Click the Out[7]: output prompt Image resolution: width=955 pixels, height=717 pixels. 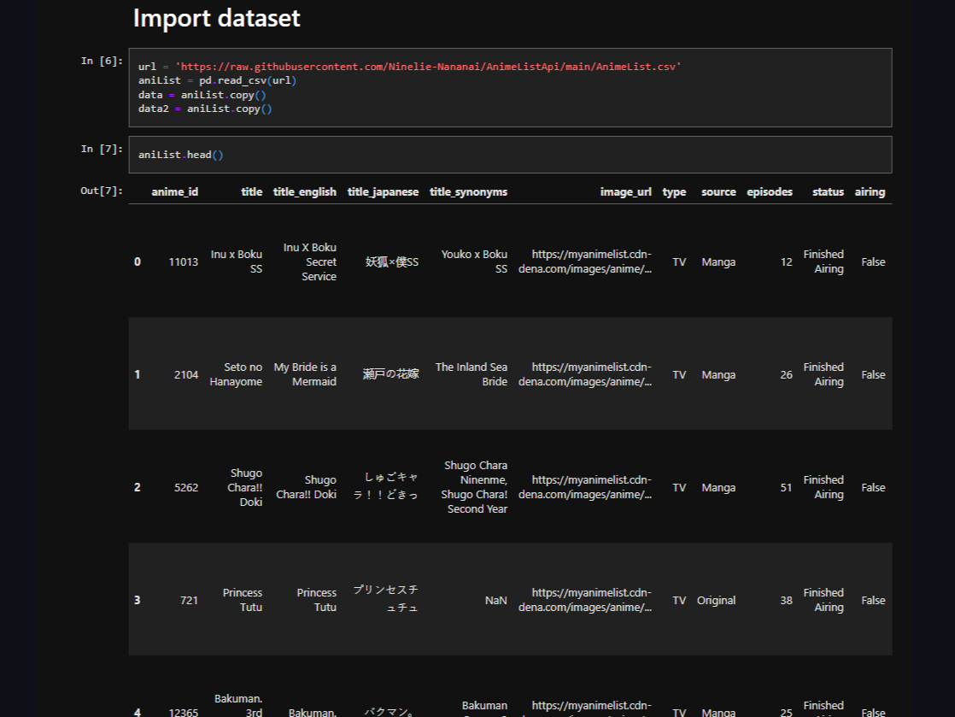tap(102, 191)
